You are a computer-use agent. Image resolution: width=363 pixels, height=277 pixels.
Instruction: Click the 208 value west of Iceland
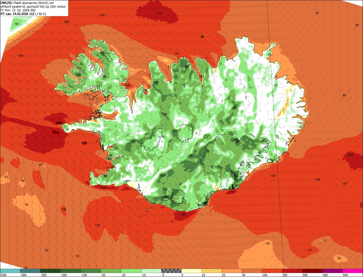tap(84, 143)
